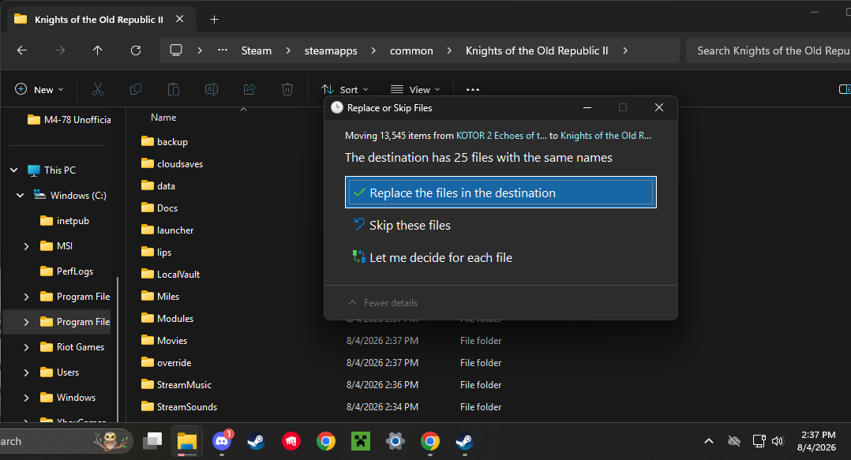The image size is (851, 460).
Task: Open the red Riot client taskbar icon
Action: 291,441
